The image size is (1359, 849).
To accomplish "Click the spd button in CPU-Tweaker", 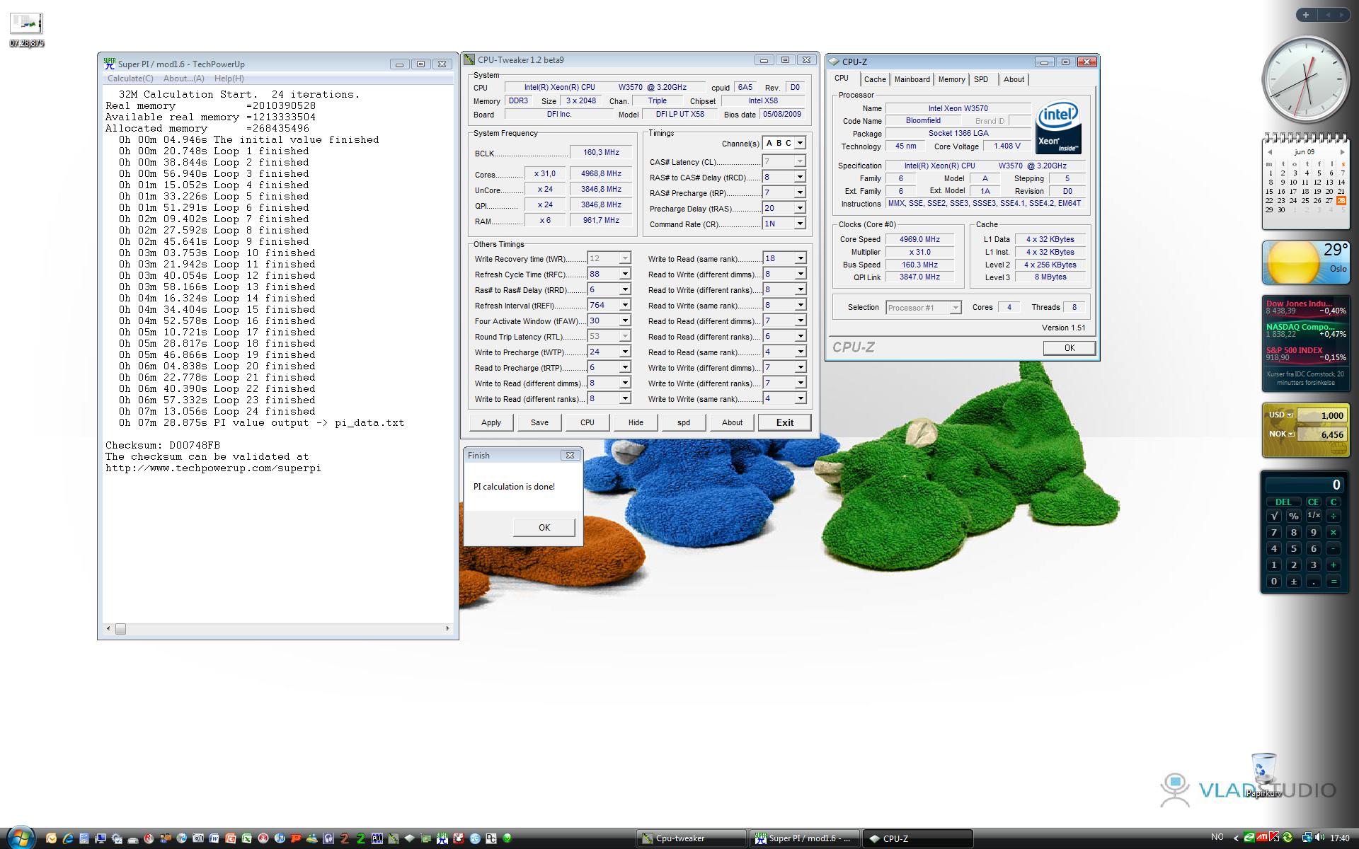I will point(684,422).
